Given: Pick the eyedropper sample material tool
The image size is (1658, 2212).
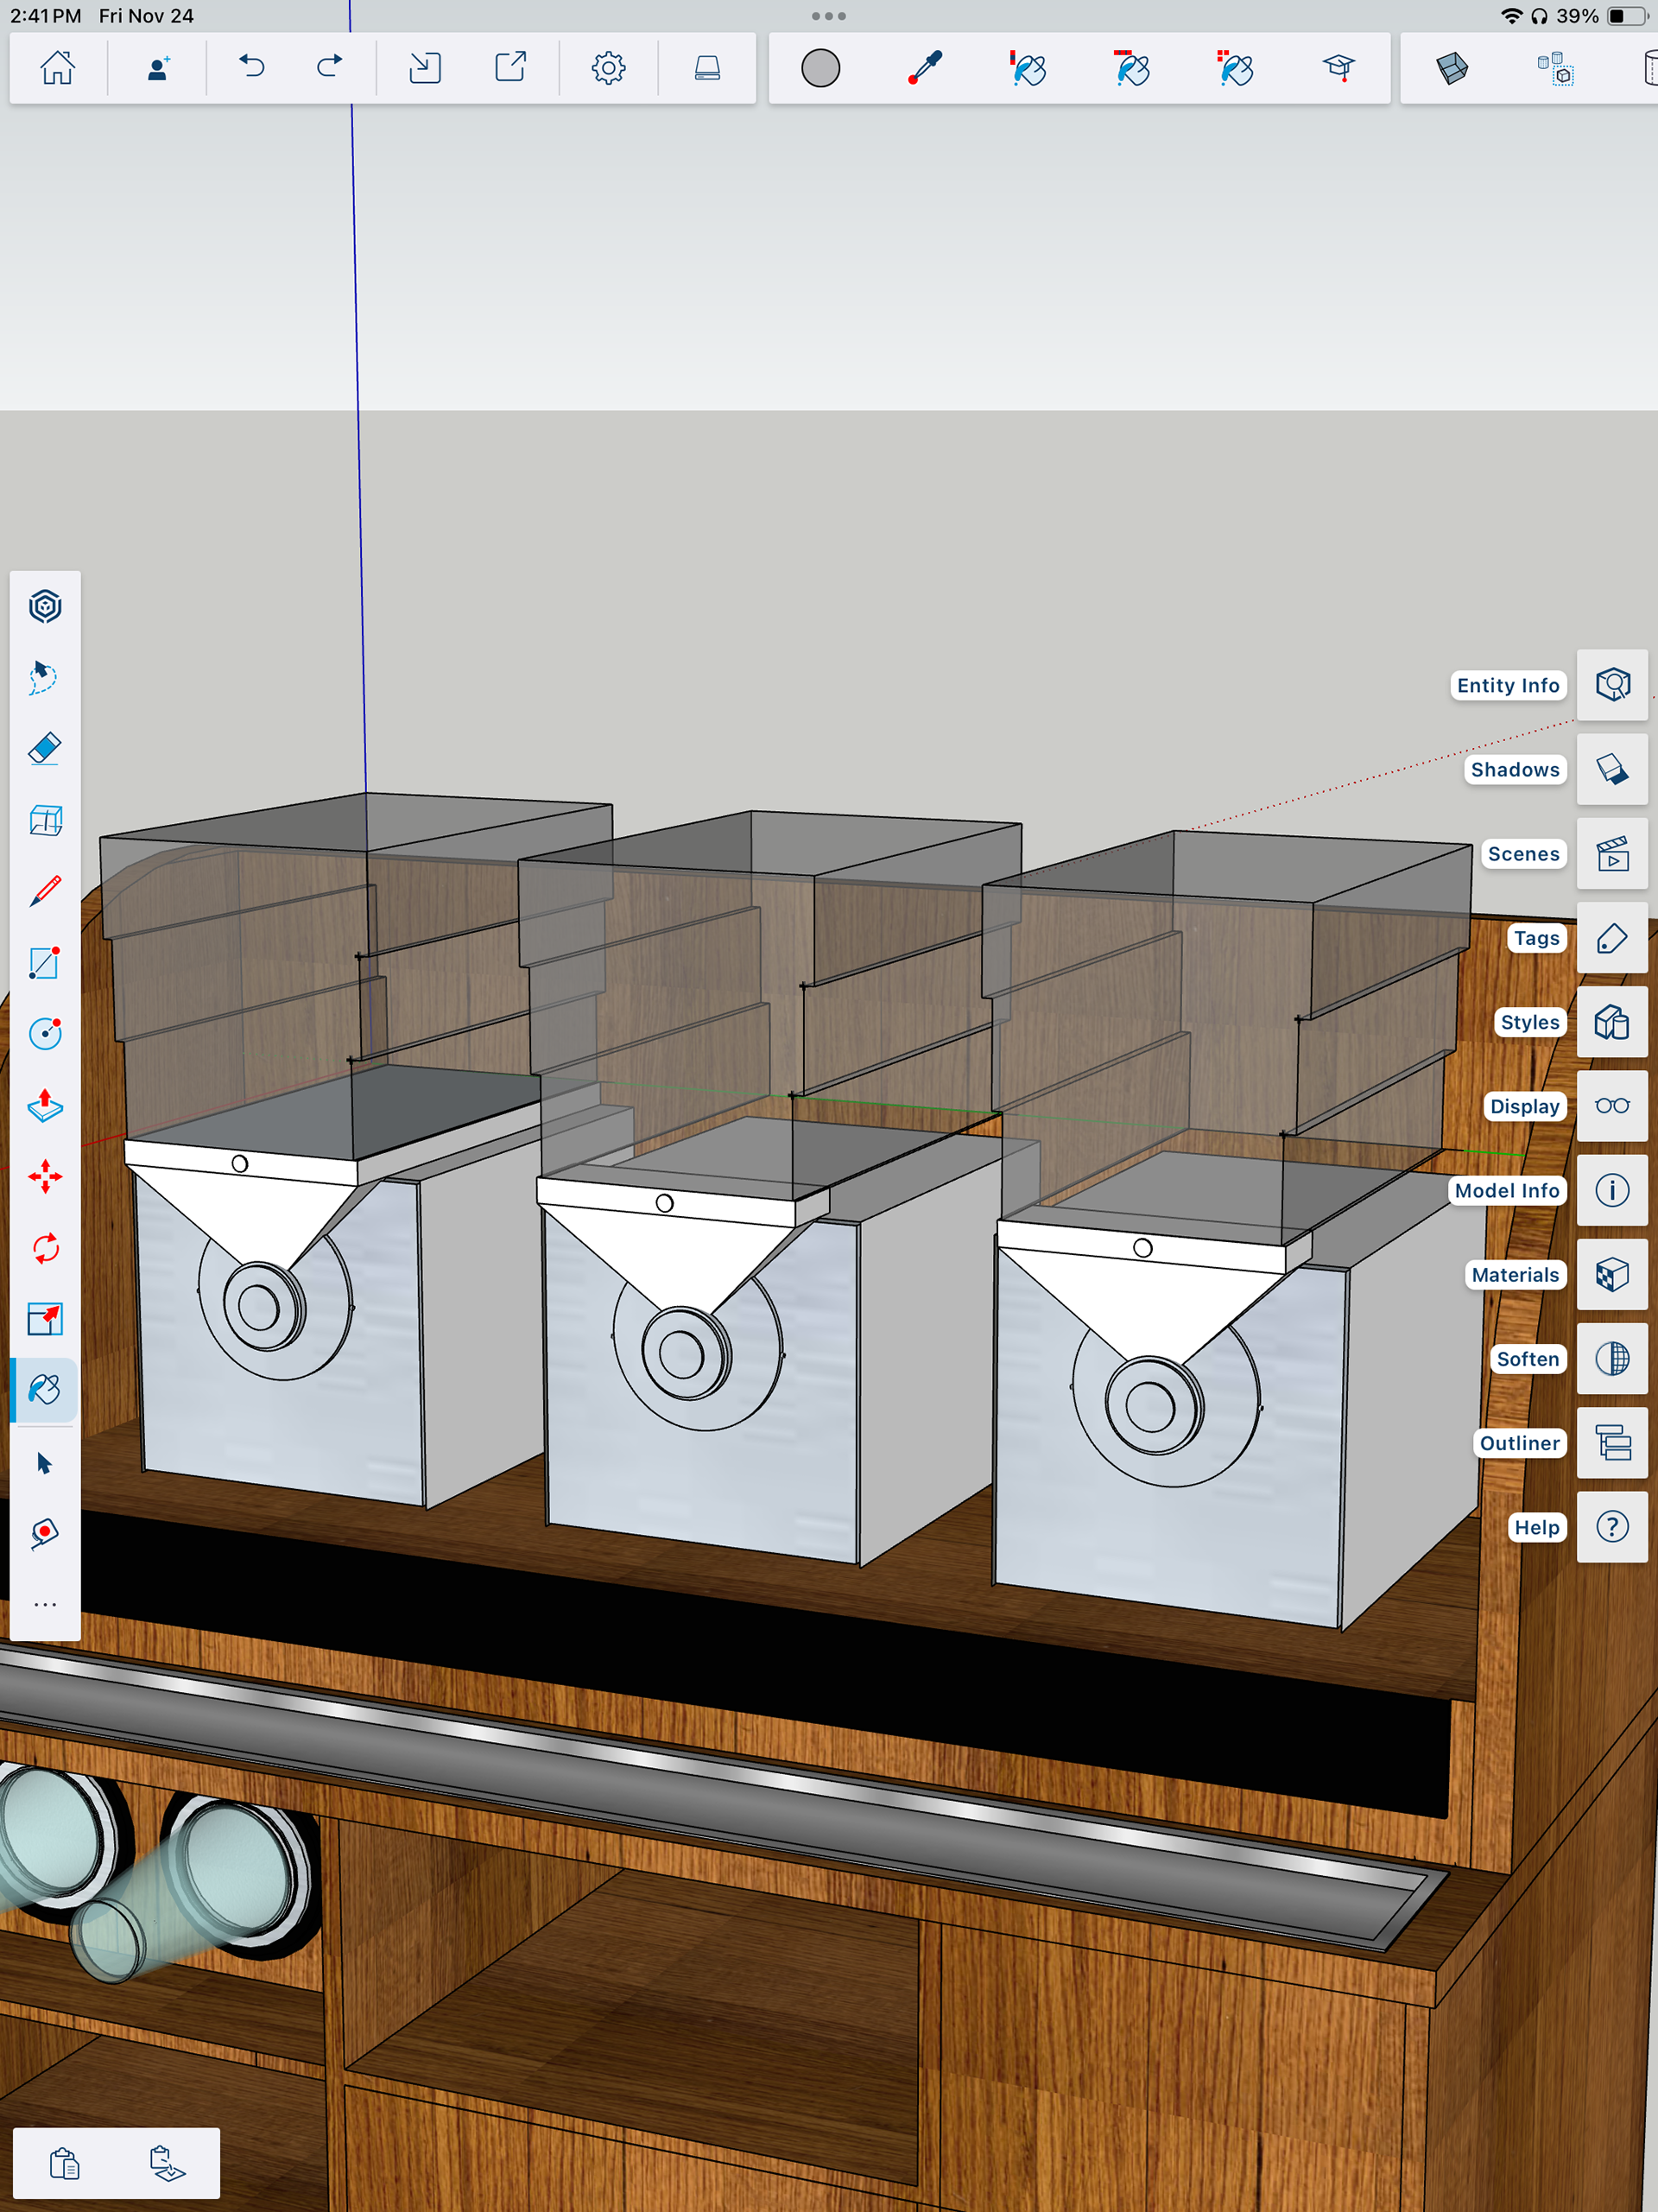Looking at the screenshot, I should point(925,68).
